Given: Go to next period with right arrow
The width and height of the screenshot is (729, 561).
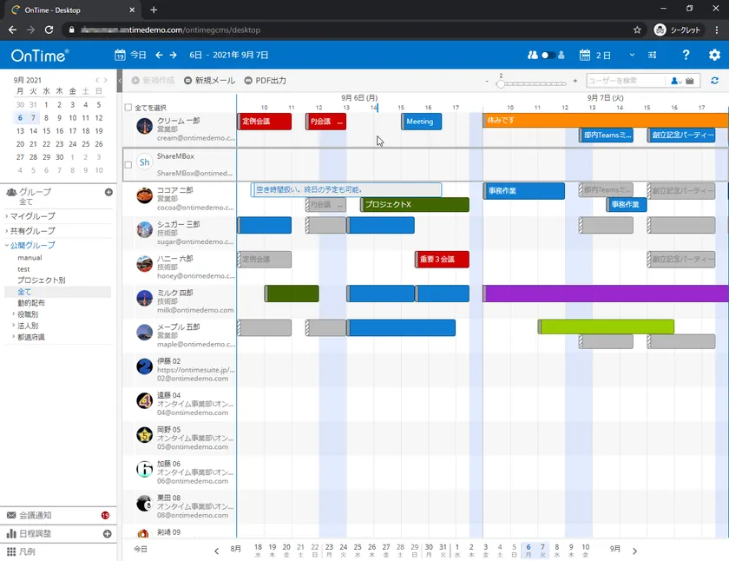Looking at the screenshot, I should click(173, 55).
